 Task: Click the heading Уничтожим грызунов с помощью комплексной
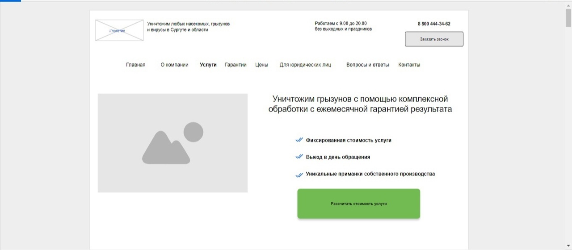(360, 99)
